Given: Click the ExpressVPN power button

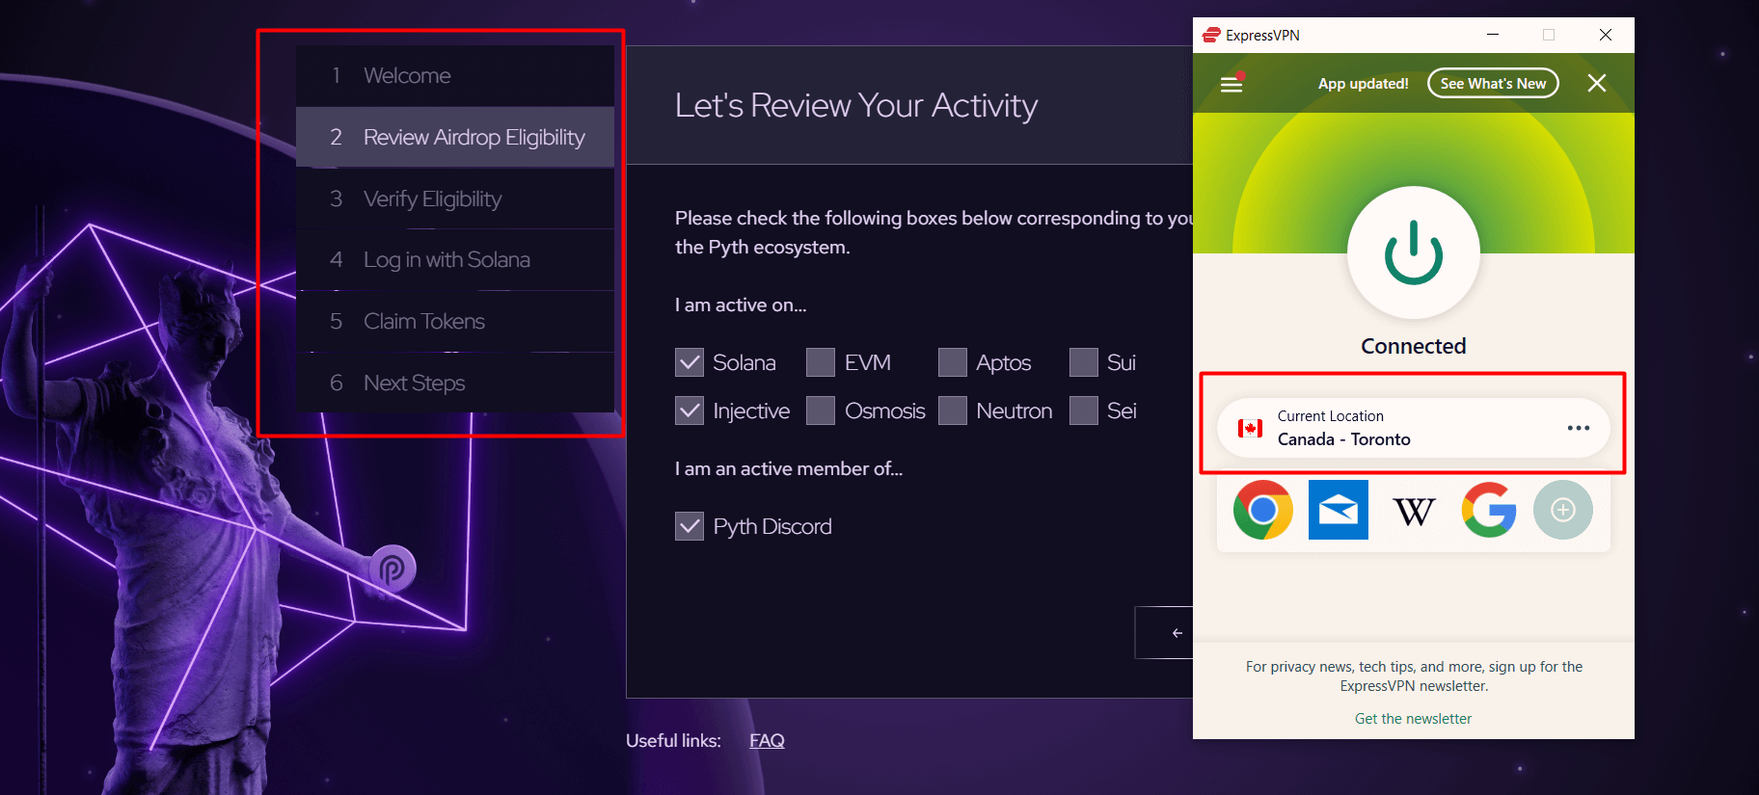Looking at the screenshot, I should pyautogui.click(x=1413, y=252).
